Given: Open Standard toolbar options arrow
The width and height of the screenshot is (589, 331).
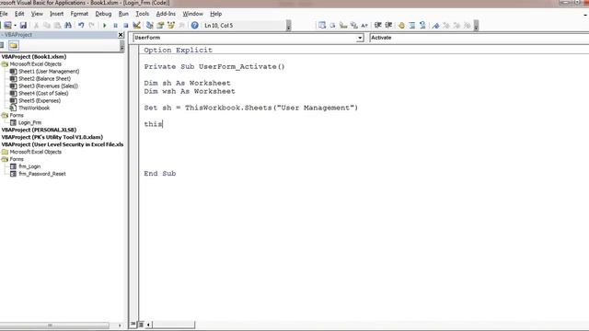Looking at the screenshot, I should point(288,26).
